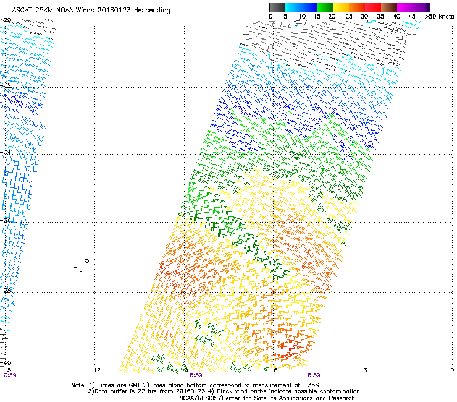Viewport: 457px width, 402px height.
Task: Click the '-12' longitude axis label
Action: click(x=94, y=370)
